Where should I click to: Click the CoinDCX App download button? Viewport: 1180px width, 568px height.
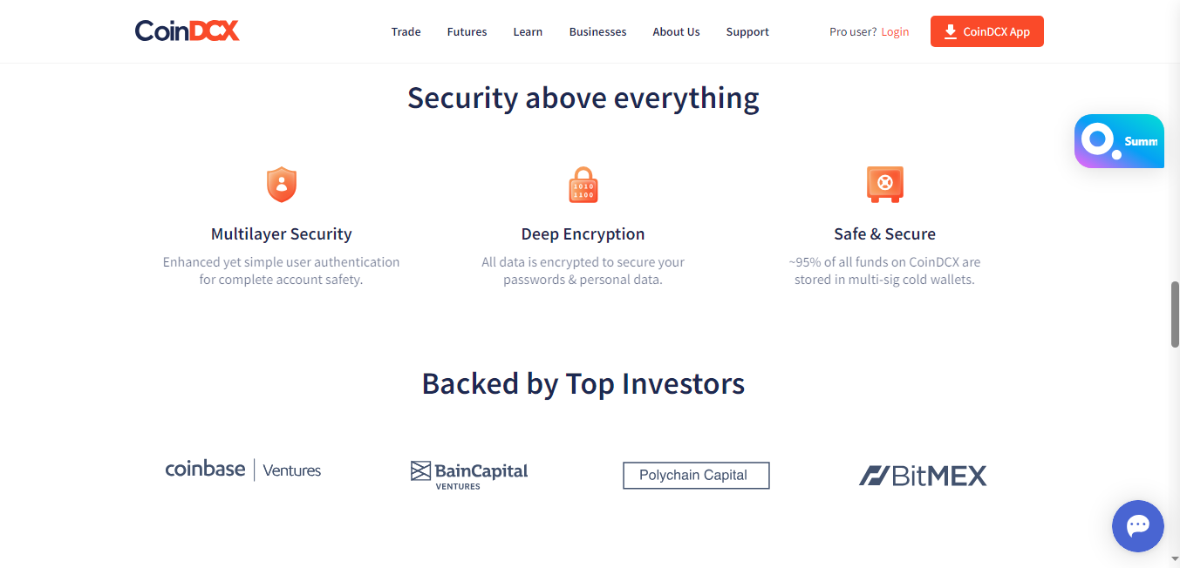(x=987, y=31)
